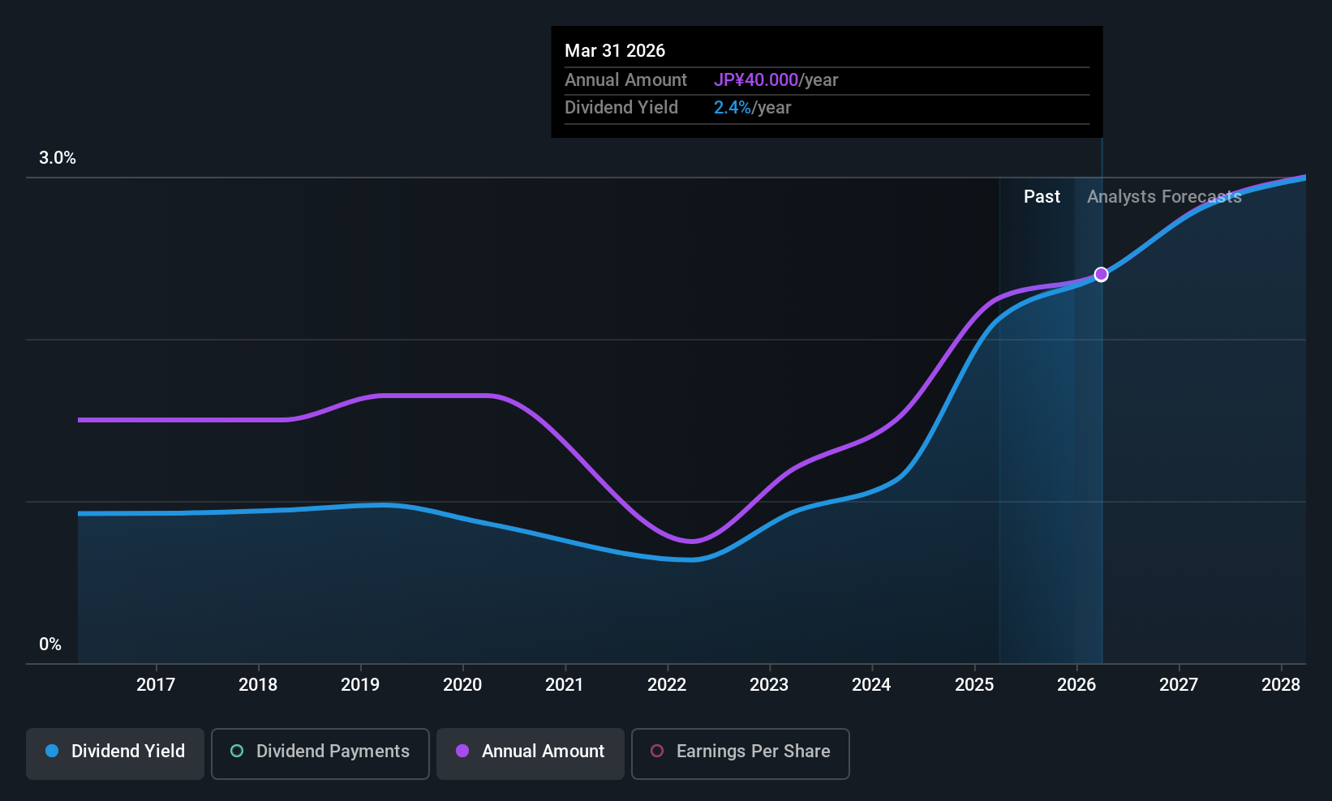Image resolution: width=1332 pixels, height=801 pixels.
Task: Select the 2017 x-axis label
Action: pos(156,685)
